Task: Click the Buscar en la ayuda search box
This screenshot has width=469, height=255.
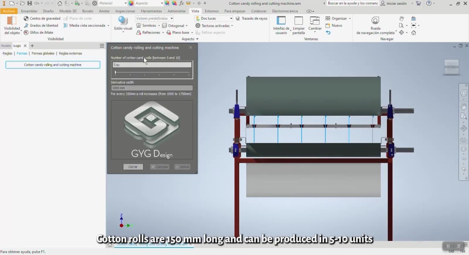Action: coord(352,3)
